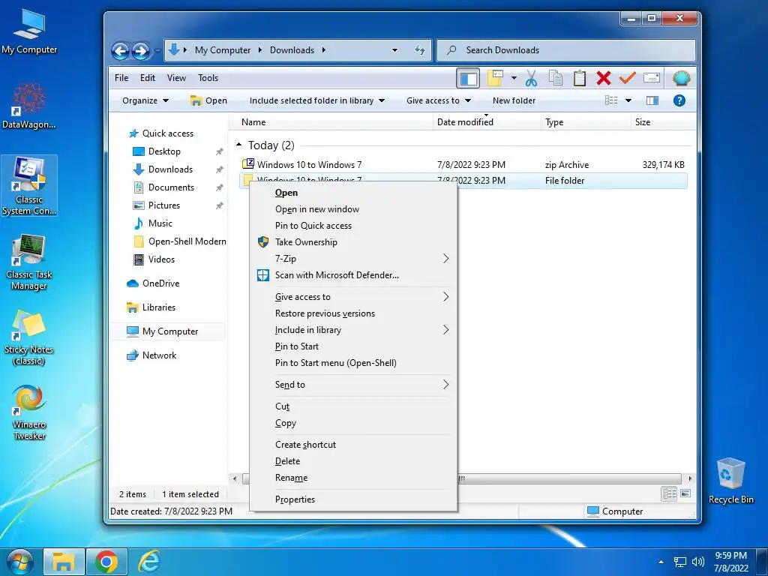The width and height of the screenshot is (768, 576).
Task: Select Pin to Quick access context entry
Action: (354, 225)
